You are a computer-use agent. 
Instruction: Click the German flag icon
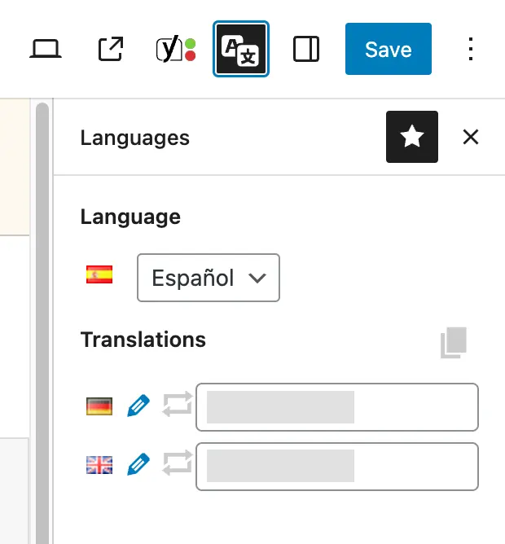click(99, 406)
